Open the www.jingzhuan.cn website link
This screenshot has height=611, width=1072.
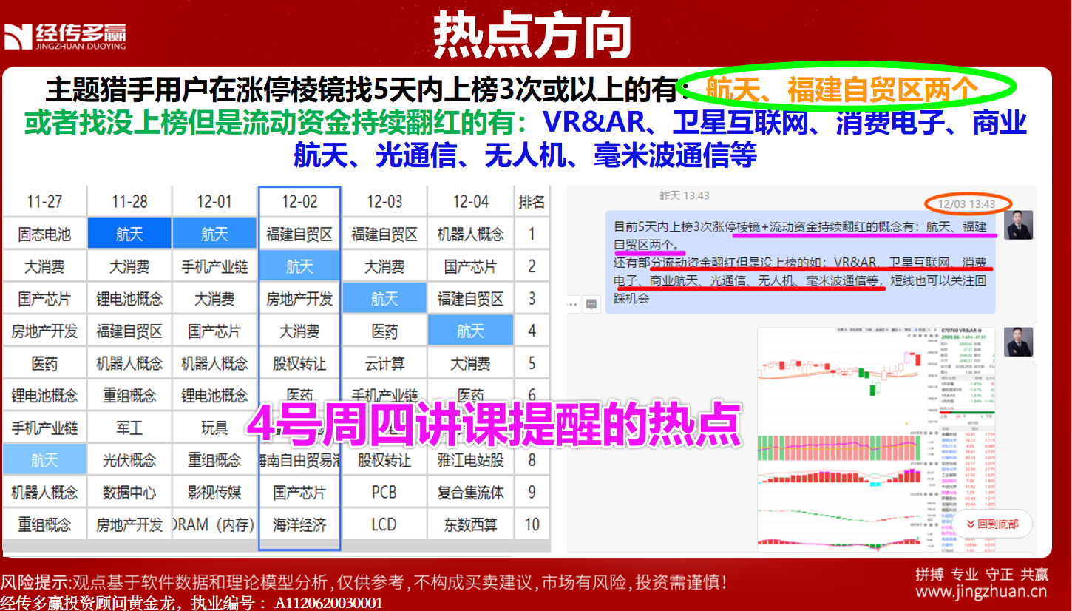point(982,591)
